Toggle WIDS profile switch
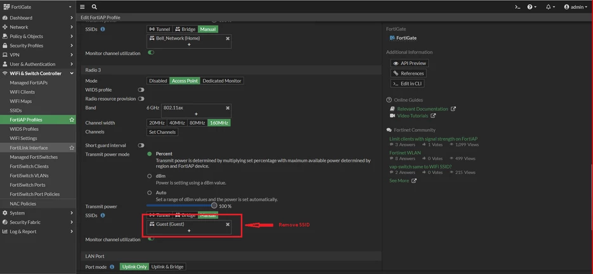Viewport: 593px width, 274px height. 141,90
